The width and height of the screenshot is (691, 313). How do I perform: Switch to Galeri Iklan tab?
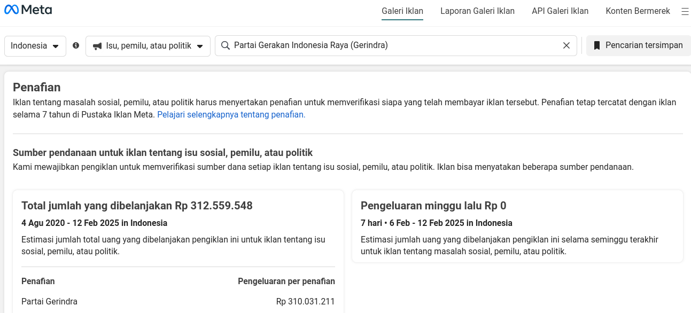pos(402,11)
